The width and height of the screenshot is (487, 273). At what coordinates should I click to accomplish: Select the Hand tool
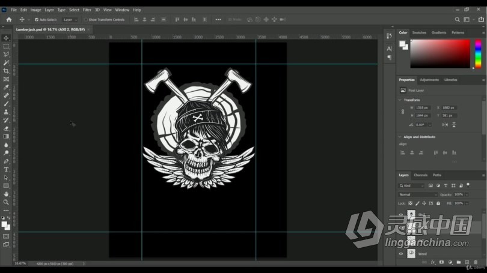click(x=6, y=194)
